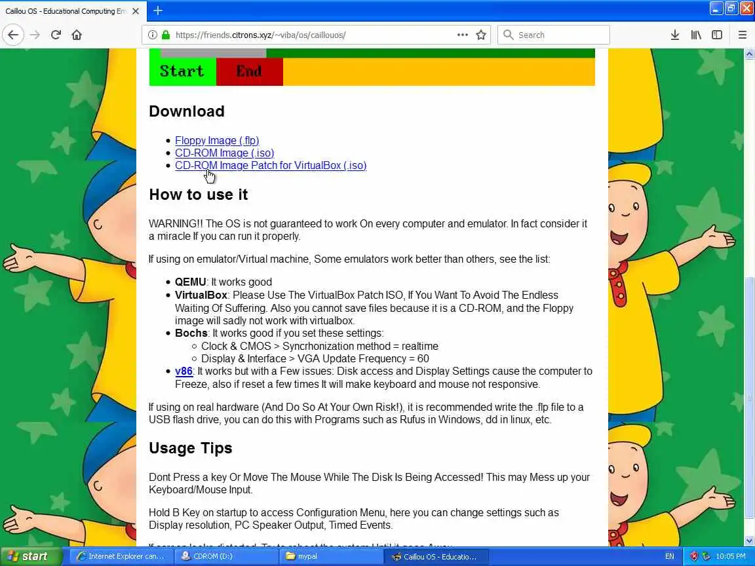Click into the Search box
The width and height of the screenshot is (755, 566).
(553, 35)
